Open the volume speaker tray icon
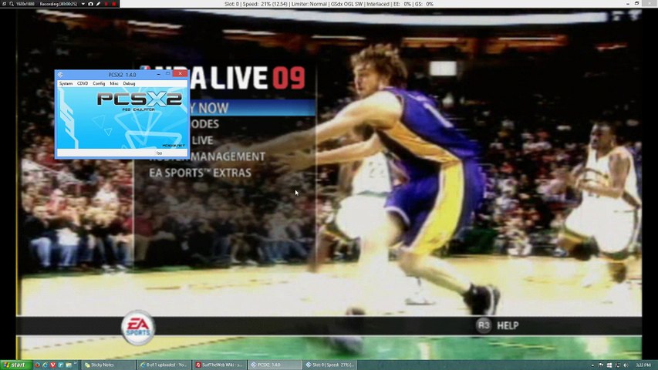The width and height of the screenshot is (658, 370). pyautogui.click(x=626, y=365)
